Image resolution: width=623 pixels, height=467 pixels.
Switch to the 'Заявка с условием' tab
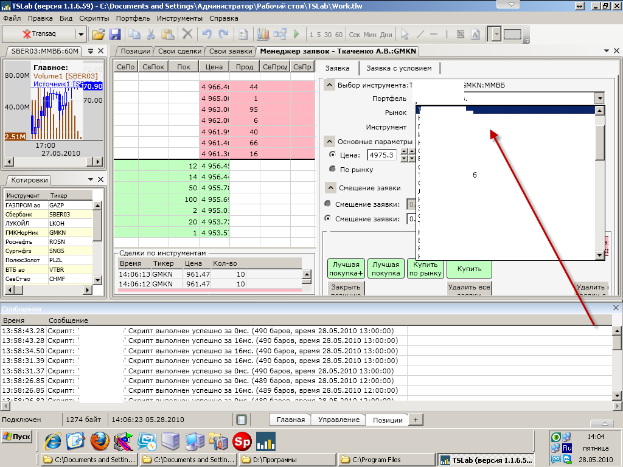pos(399,68)
